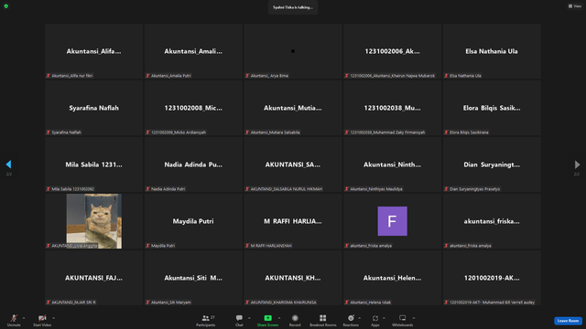Select the large akuntansi_friska... name tile
Screen dimensions: 586x329
pos(492,221)
